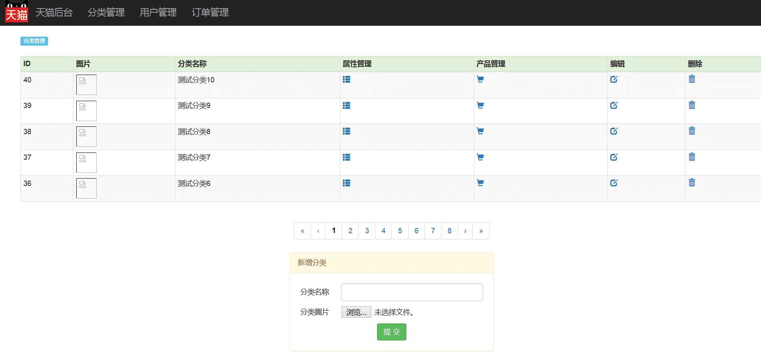This screenshot has height=356, width=761.
Task: Click image thumbnail of category 36
Action: click(87, 188)
